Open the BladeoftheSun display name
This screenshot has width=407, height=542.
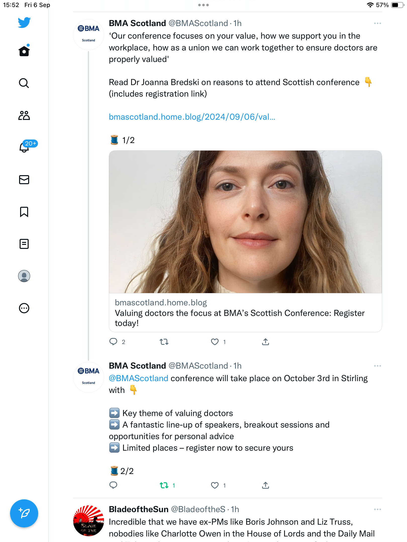pos(139,509)
